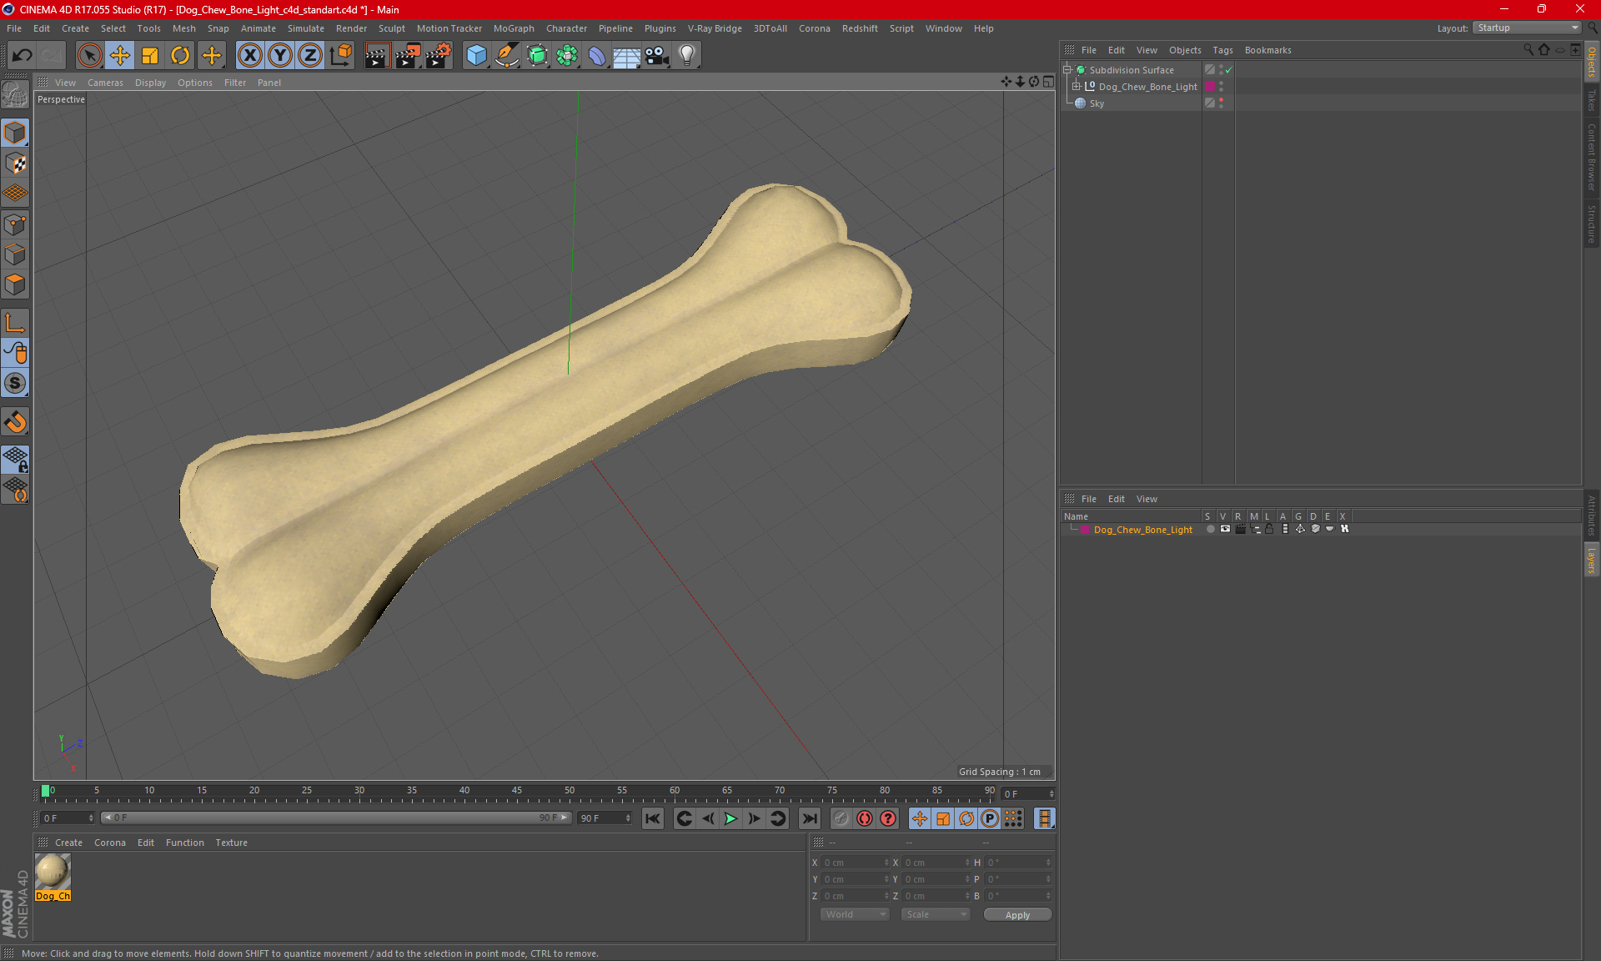Open the Cameras viewport menu
The image size is (1601, 961).
(x=105, y=83)
